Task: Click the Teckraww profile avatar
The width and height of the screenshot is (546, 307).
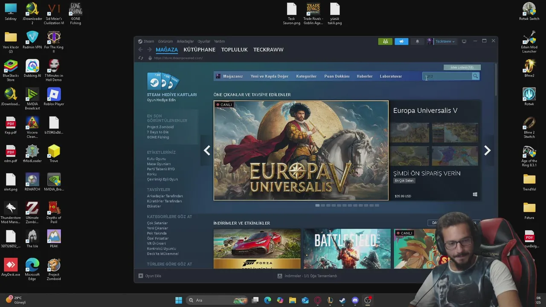Action: click(x=430, y=41)
